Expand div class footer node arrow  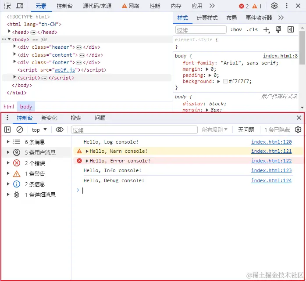[x=14, y=61]
